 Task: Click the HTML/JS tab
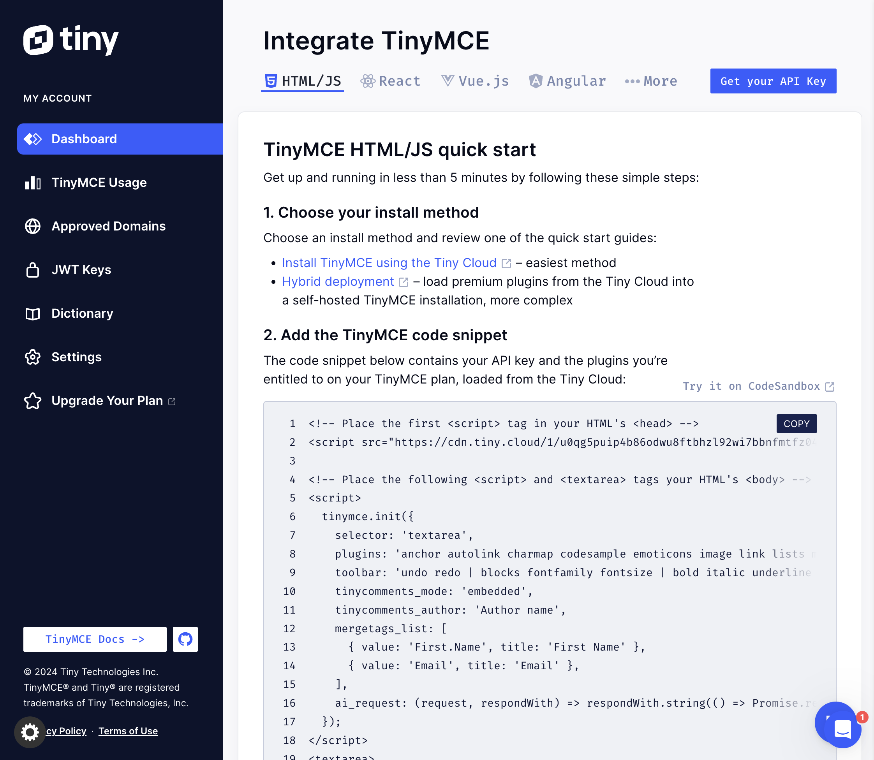pyautogui.click(x=303, y=80)
